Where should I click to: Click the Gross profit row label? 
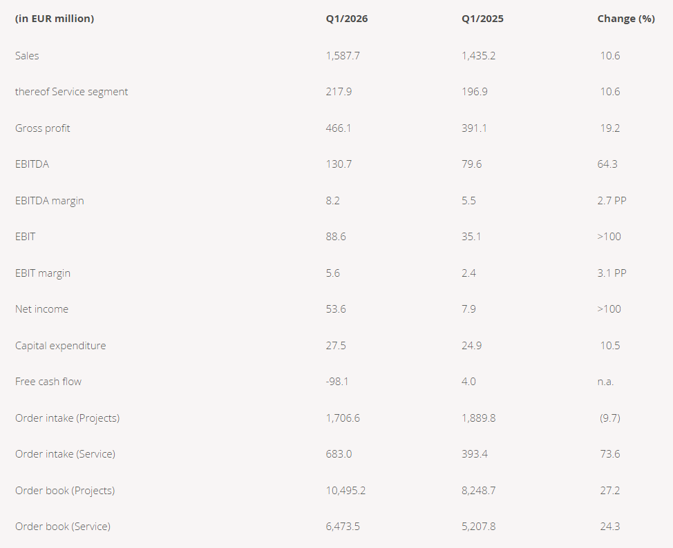click(42, 128)
